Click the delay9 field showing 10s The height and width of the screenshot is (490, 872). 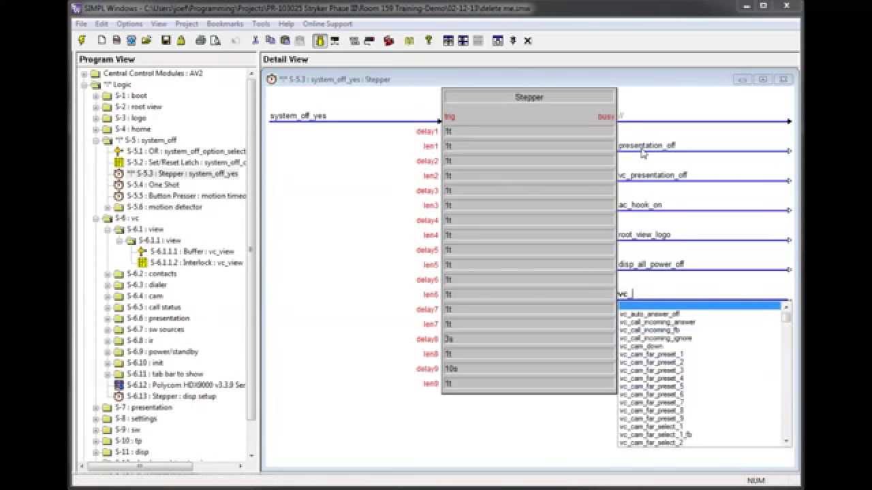(x=529, y=369)
